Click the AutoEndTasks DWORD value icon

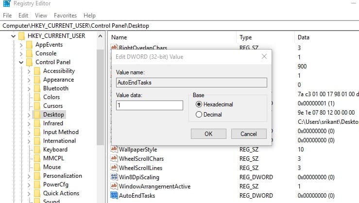click(115, 195)
